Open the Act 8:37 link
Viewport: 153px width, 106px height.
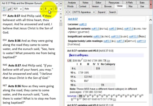pos(73,19)
